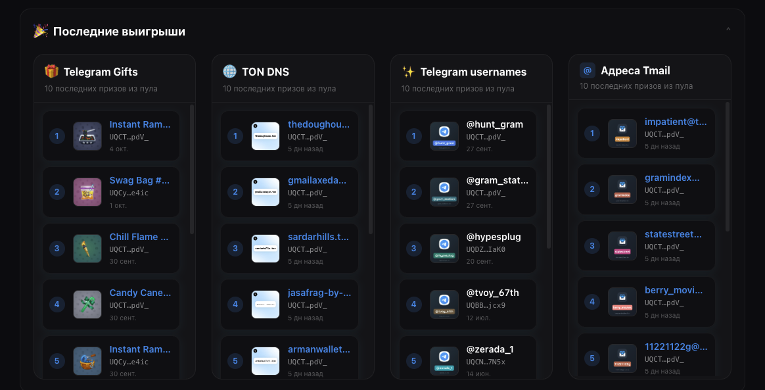This screenshot has height=390, width=765.
Task: Click the Telegram usernames list scrollbar
Action: (x=549, y=176)
